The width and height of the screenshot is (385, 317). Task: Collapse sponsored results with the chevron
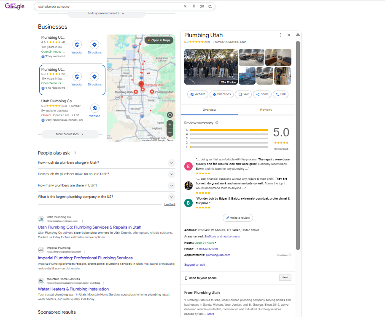point(122,13)
